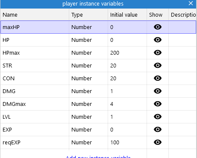197x158 pixels.
Task: Click the eye icon in STR row
Action: (158, 65)
